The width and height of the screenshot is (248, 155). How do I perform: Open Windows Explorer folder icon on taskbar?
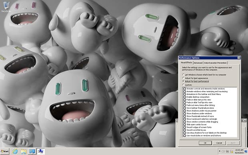click(24, 151)
